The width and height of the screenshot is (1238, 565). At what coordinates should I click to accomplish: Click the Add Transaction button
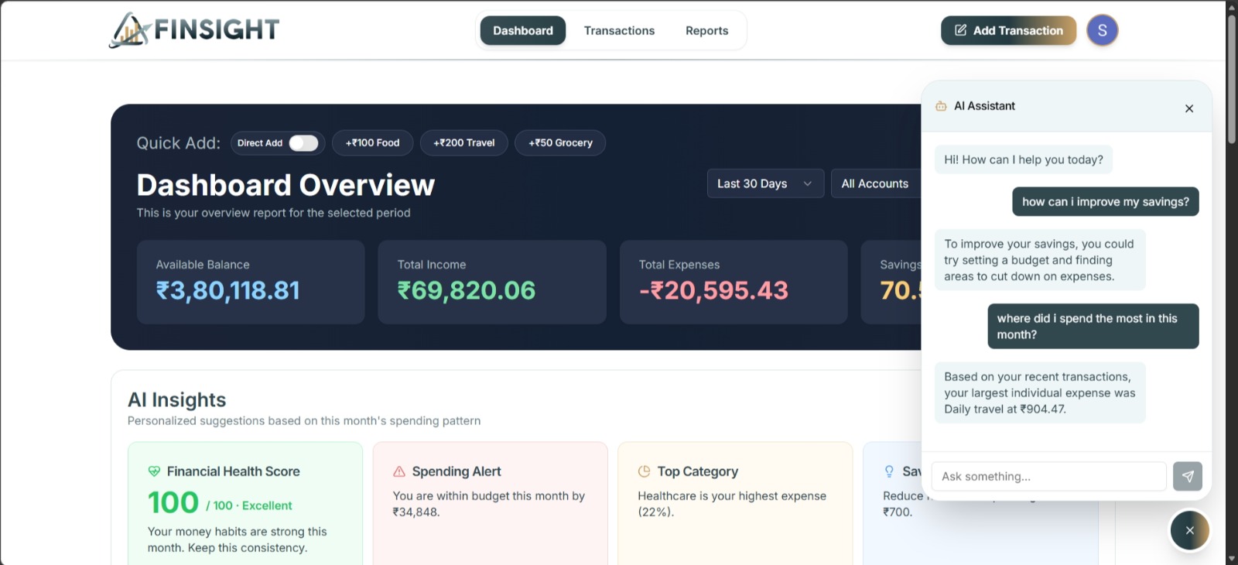pos(1008,30)
